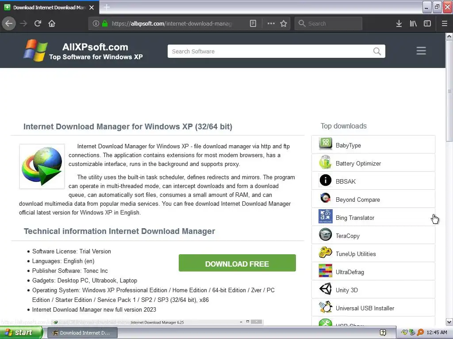
Task: Select Download Internet D... taskbar button
Action: point(82,333)
